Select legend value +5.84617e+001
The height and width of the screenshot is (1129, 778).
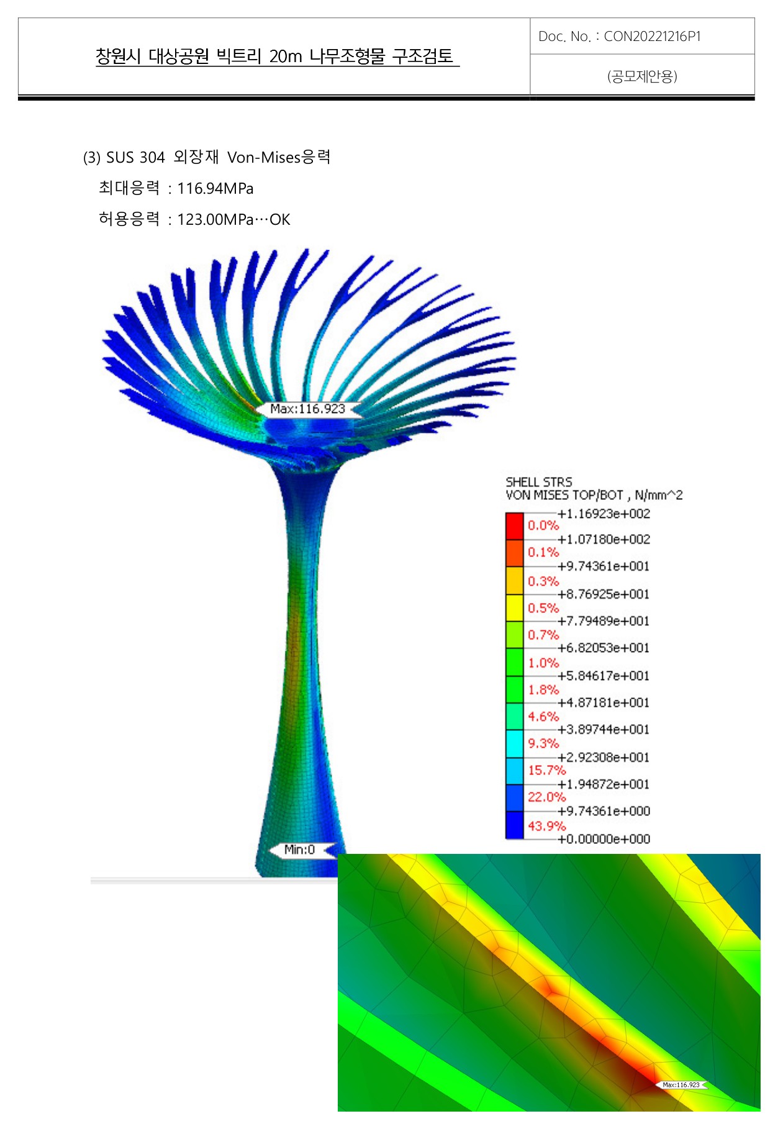[604, 676]
